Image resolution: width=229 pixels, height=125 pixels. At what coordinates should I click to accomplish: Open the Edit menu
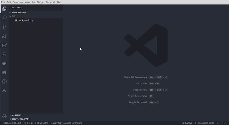click(x=9, y=2)
